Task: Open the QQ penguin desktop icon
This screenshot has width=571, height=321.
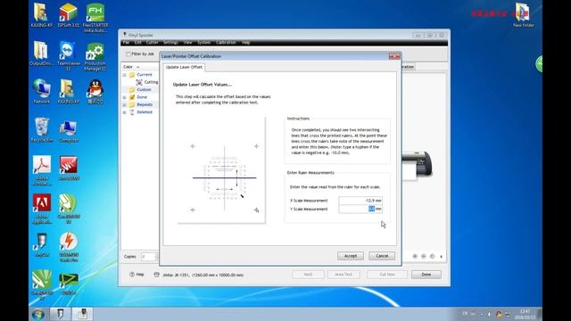Action: click(x=95, y=91)
